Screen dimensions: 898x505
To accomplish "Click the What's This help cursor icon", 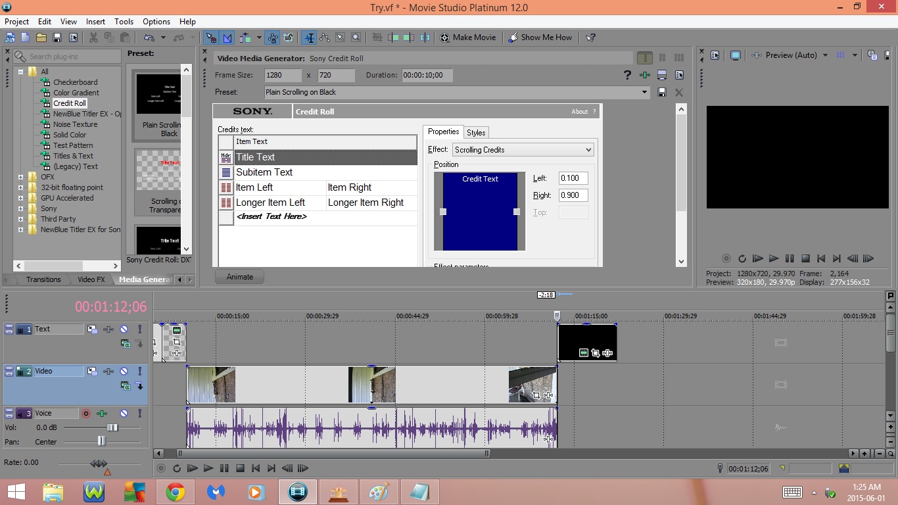I will (x=590, y=37).
